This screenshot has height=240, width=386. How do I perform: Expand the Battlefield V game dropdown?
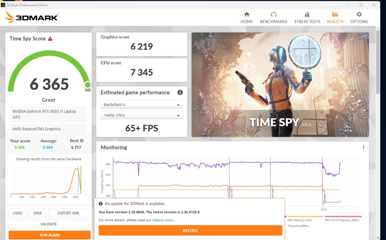141,105
